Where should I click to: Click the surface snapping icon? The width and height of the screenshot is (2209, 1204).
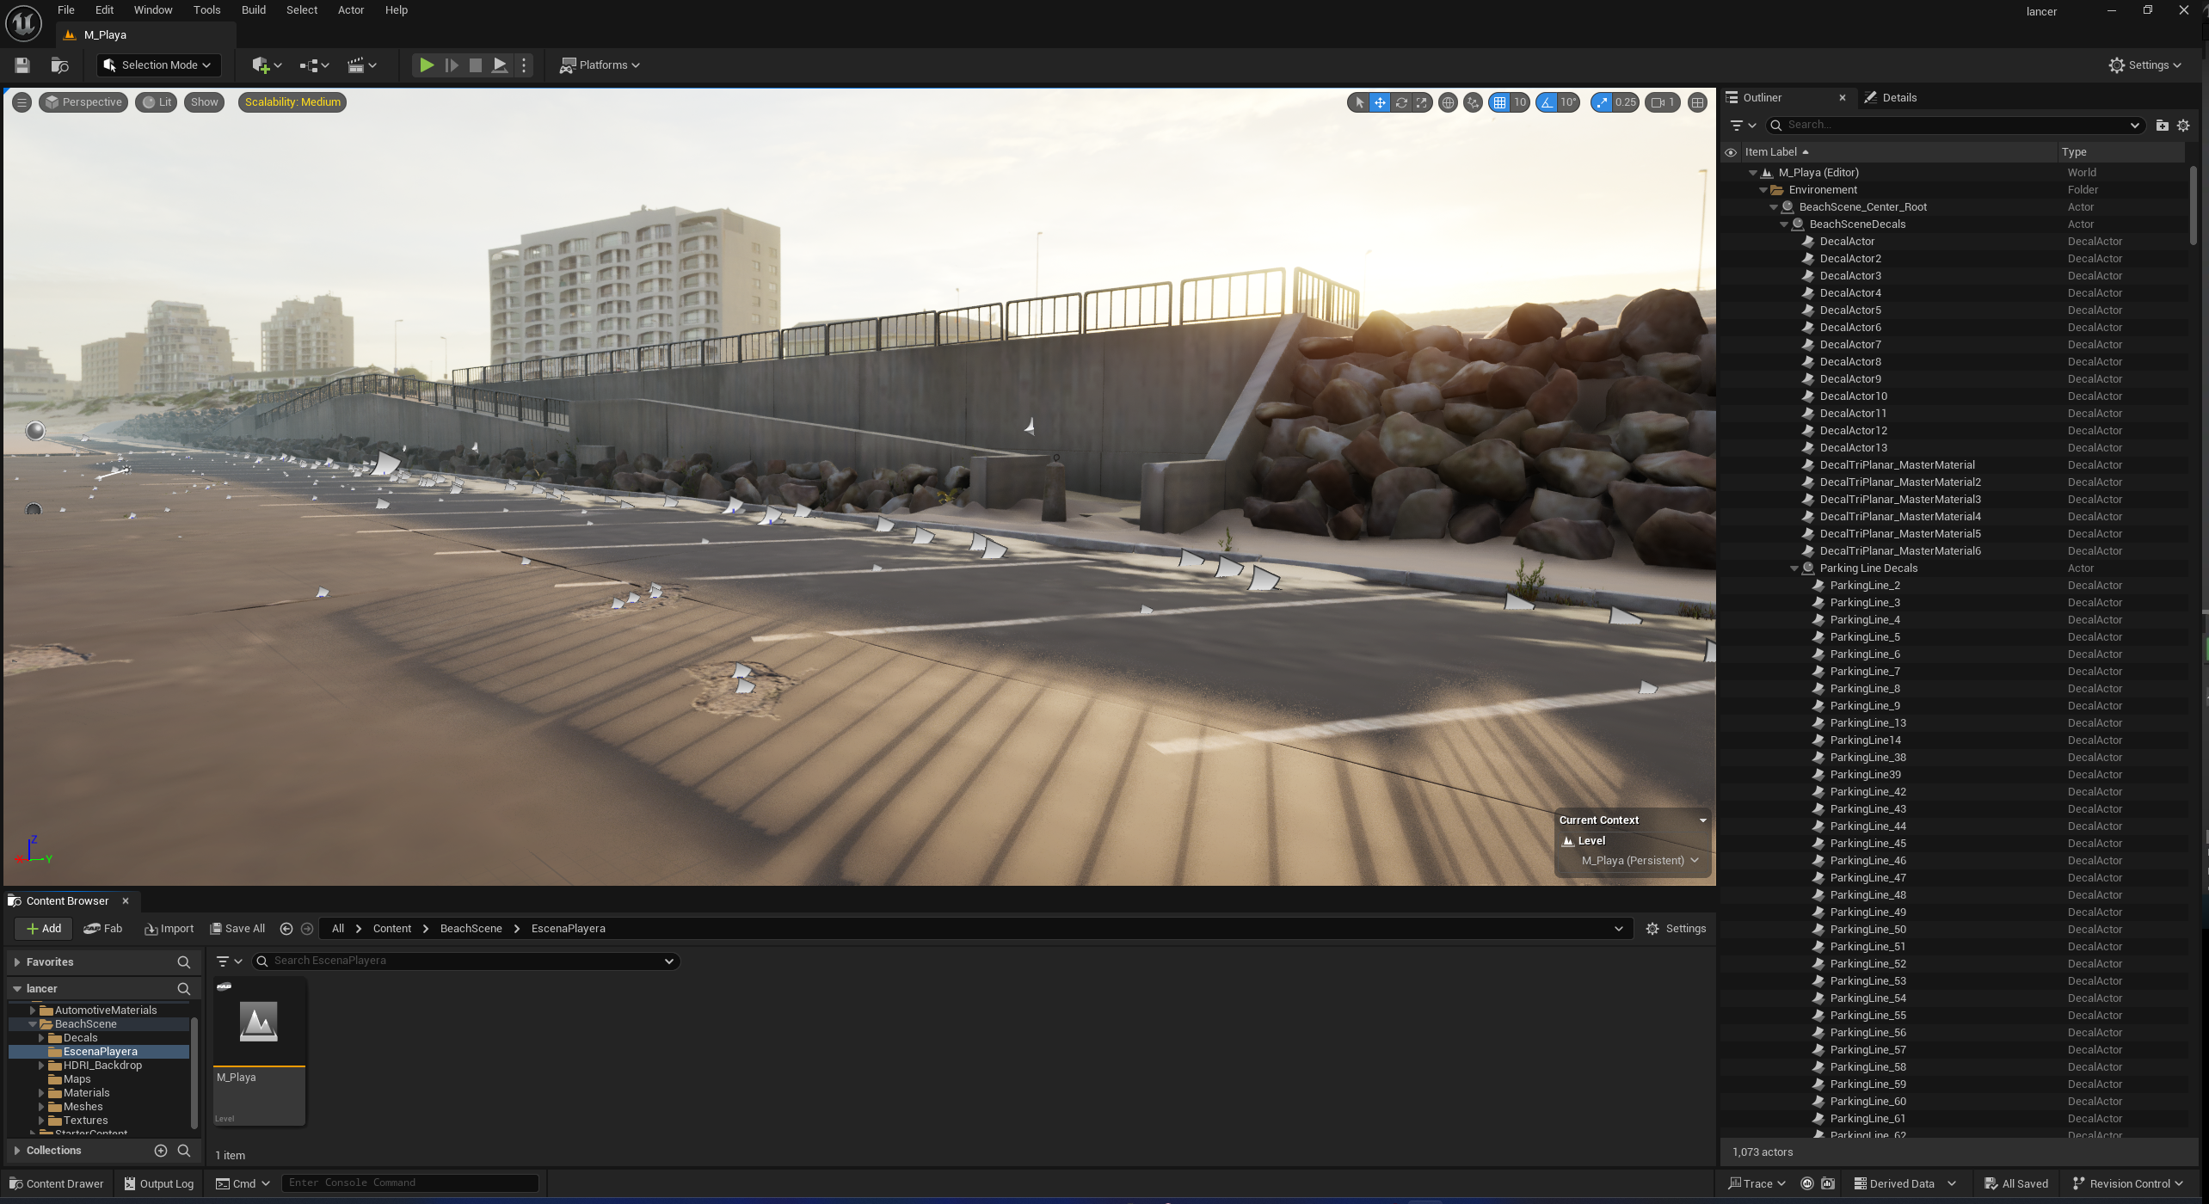pyautogui.click(x=1473, y=102)
